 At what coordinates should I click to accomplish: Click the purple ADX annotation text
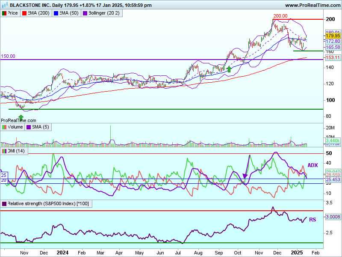coord(313,165)
